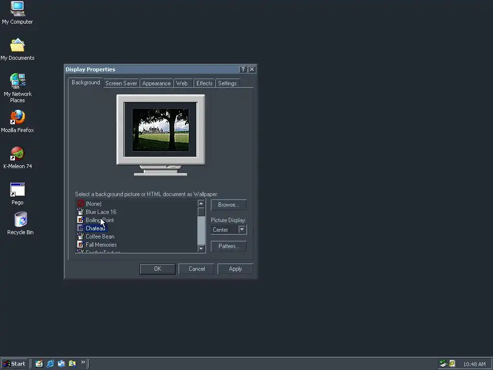
Task: Click the Start button on taskbar
Action: pyautogui.click(x=14, y=364)
